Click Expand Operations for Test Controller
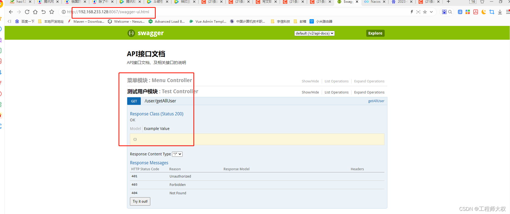 click(369, 92)
